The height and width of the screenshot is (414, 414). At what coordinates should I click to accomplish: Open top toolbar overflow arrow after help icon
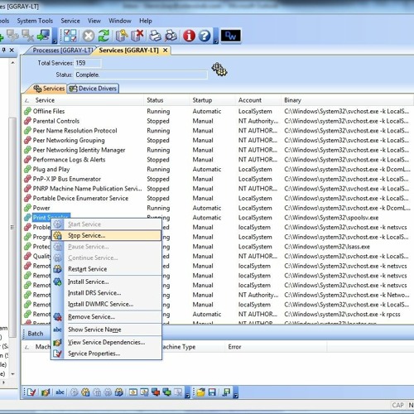coord(216,36)
